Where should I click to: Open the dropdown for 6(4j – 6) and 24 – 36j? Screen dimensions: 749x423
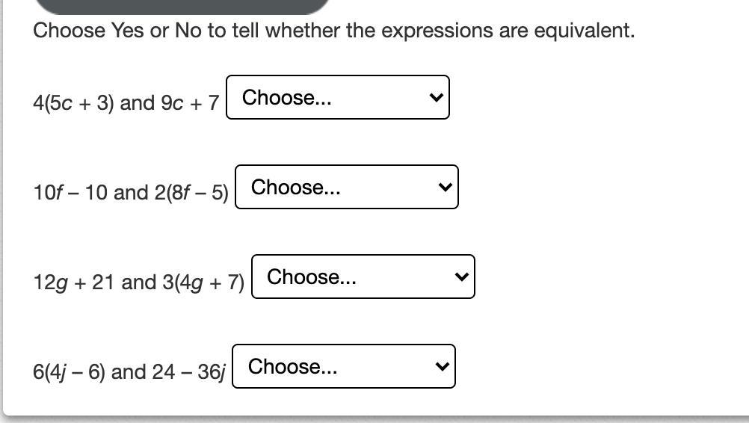[x=342, y=366]
